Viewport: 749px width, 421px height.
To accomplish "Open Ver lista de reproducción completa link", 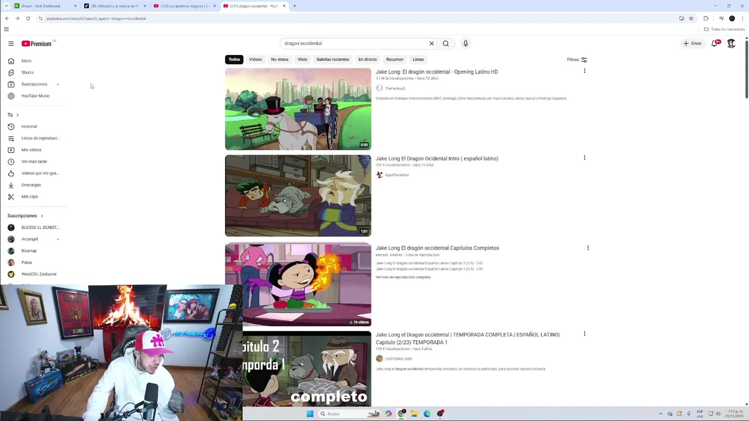I will tap(403, 277).
